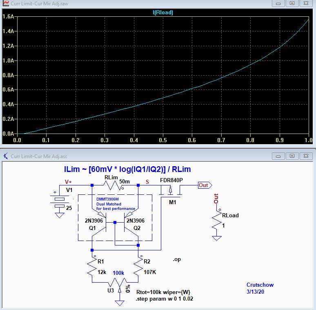Viewport: 316px width, 310px height.
Task: Click the 0.0A label on vertical axis
Action: 8,134
